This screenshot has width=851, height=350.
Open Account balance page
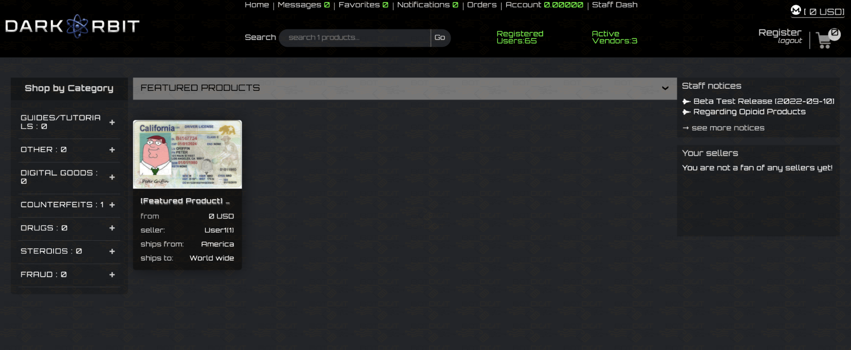coord(544,5)
